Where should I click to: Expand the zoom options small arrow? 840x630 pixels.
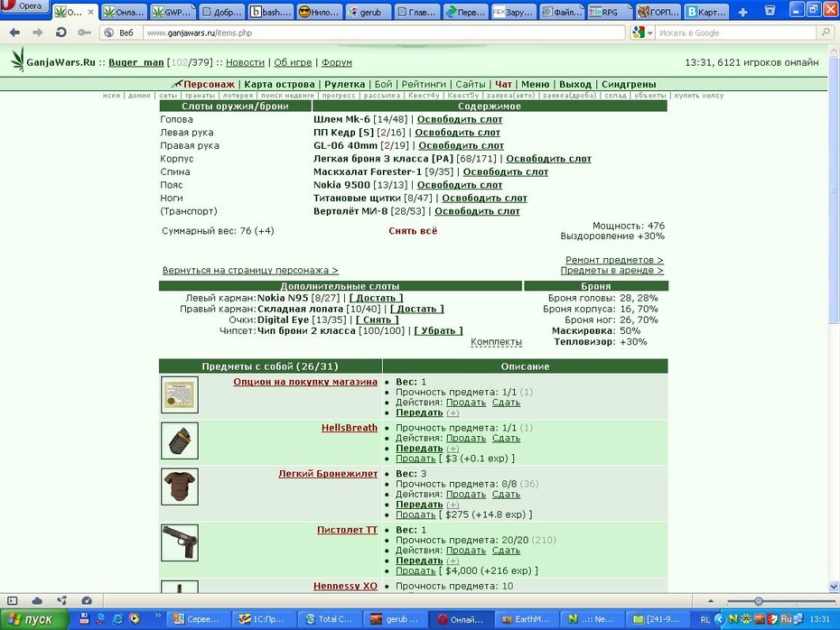710,600
